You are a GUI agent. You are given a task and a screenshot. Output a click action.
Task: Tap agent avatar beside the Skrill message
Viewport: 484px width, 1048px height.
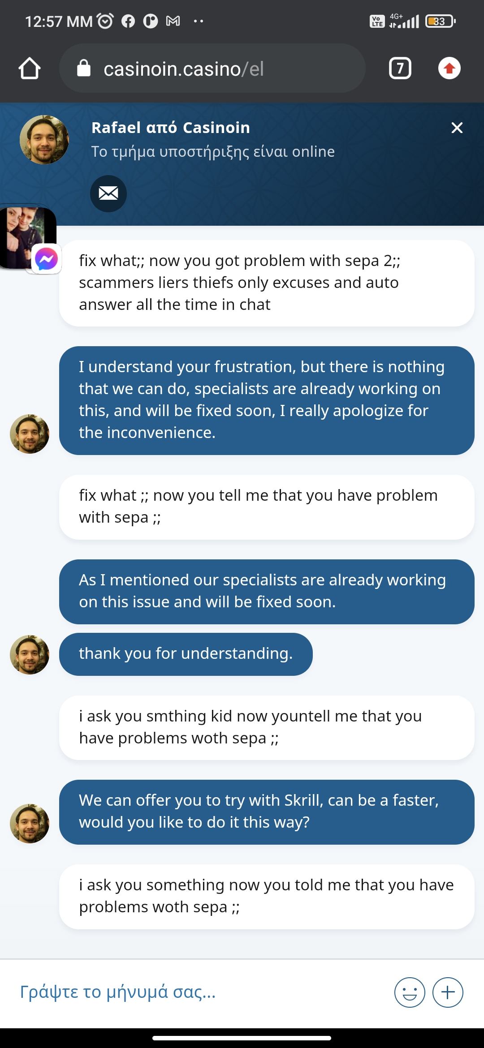(x=30, y=823)
